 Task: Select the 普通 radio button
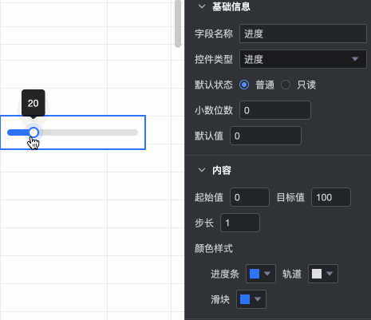[x=244, y=85]
